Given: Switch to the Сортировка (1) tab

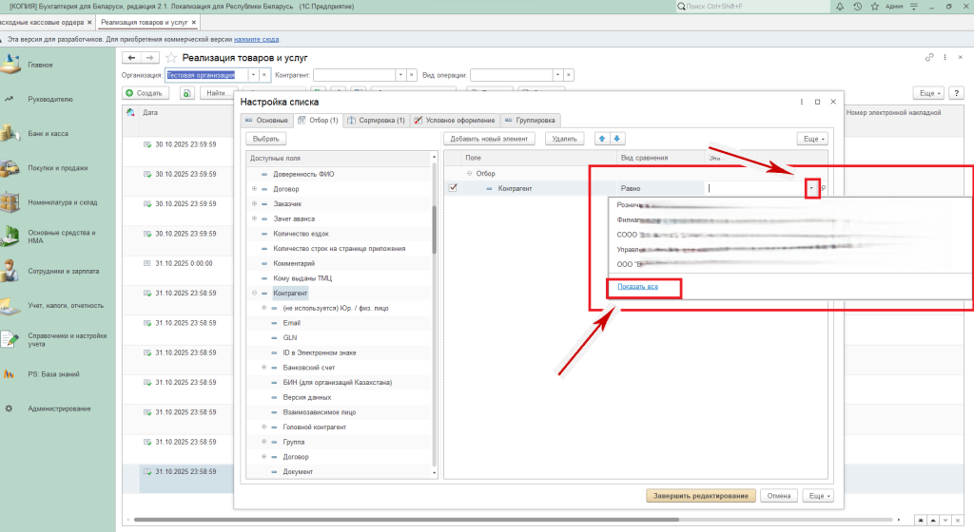Looking at the screenshot, I should pyautogui.click(x=376, y=121).
